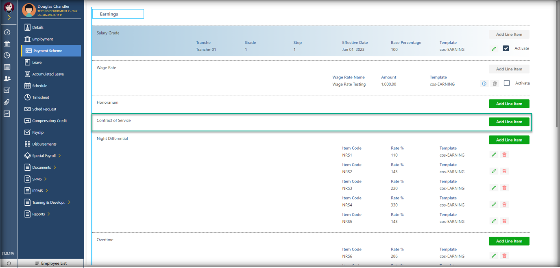Click the trash icon in Wage Rate row

(x=495, y=83)
